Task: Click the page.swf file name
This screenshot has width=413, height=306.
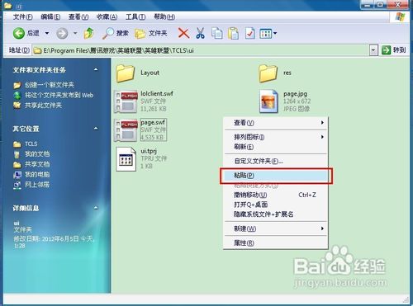Action: tap(153, 122)
